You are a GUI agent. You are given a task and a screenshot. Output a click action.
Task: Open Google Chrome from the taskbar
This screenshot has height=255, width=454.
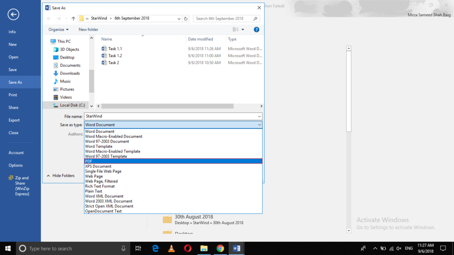[x=220, y=248]
